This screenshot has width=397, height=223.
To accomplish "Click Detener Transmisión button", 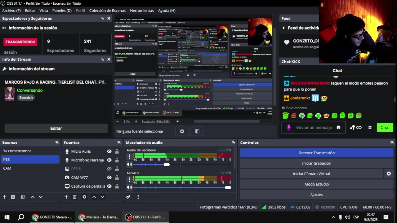I will (316, 153).
